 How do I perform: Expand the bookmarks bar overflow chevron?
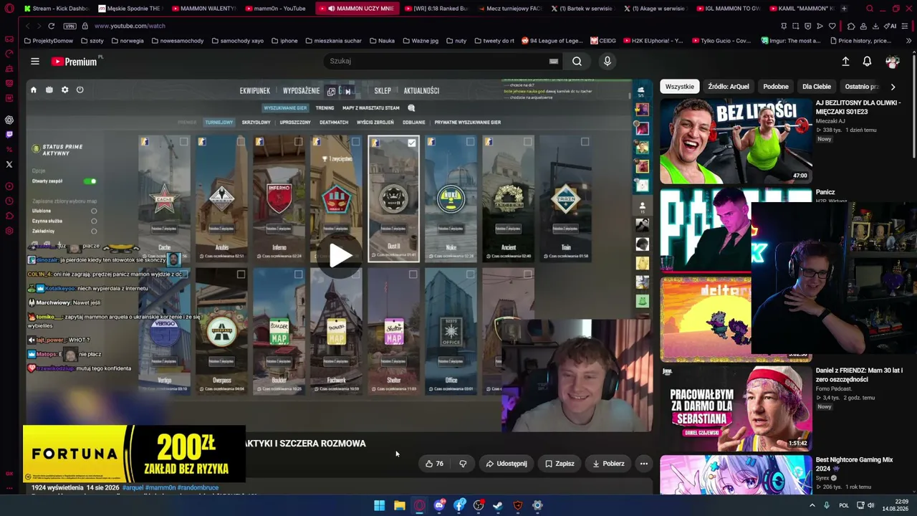909,41
